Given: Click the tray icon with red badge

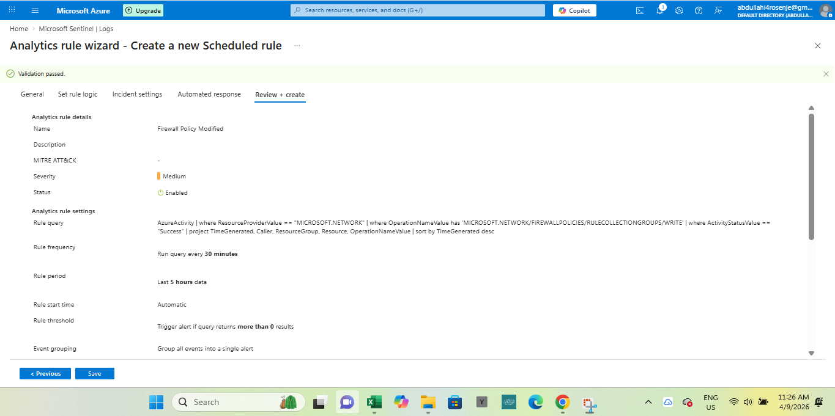Looking at the screenshot, I should point(688,402).
